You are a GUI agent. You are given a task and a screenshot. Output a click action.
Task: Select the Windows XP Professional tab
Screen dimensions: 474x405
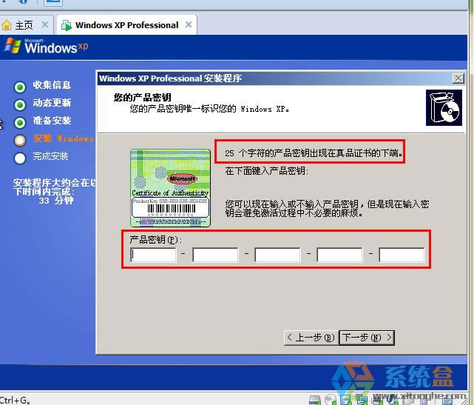click(x=127, y=25)
